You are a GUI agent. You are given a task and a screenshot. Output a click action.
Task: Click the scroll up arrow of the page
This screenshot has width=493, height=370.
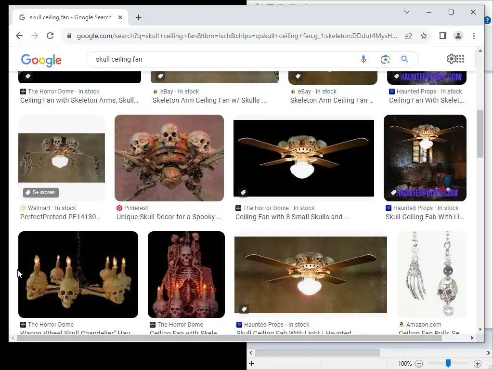coord(480,50)
